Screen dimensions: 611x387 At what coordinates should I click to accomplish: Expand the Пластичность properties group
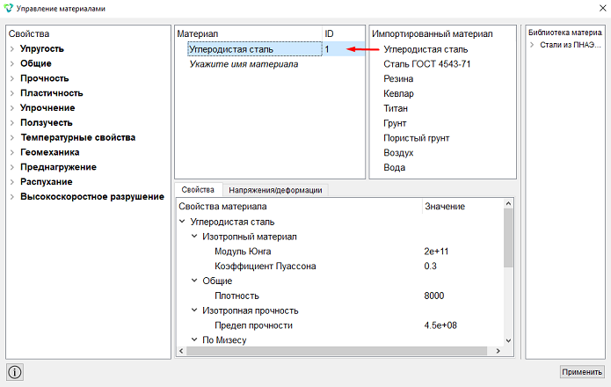pyautogui.click(x=12, y=93)
